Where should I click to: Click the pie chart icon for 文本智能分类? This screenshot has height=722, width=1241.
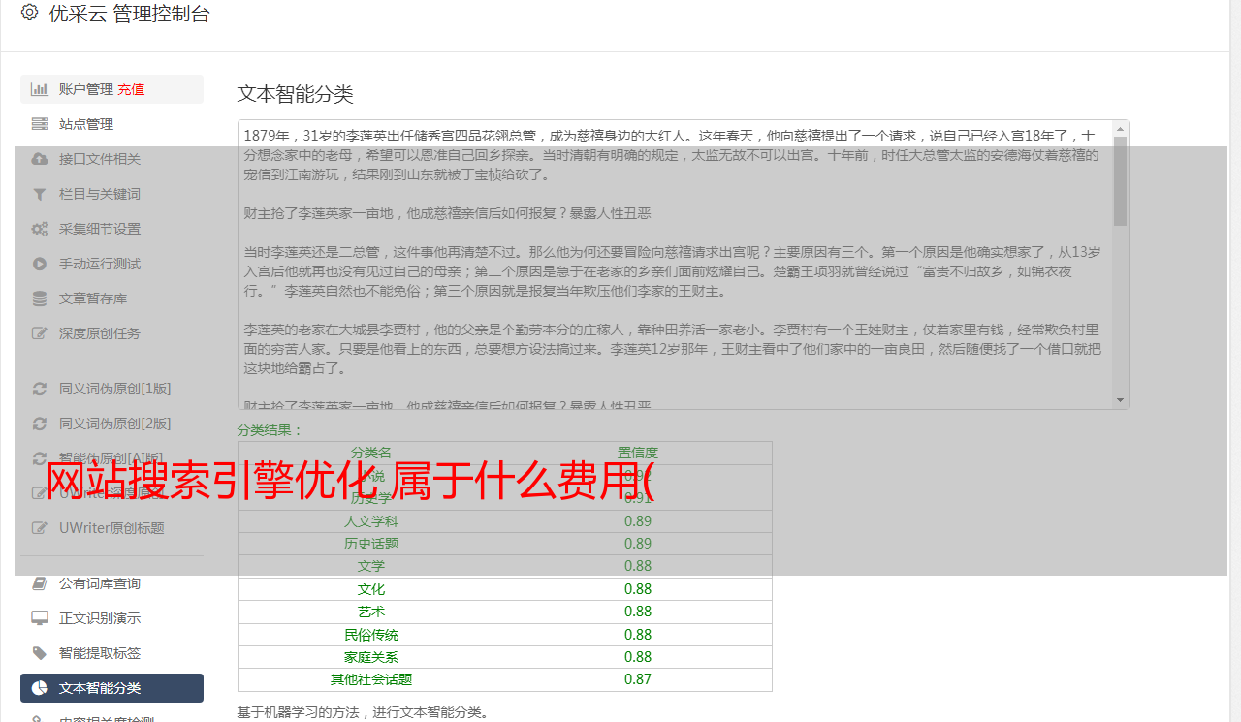coord(40,688)
